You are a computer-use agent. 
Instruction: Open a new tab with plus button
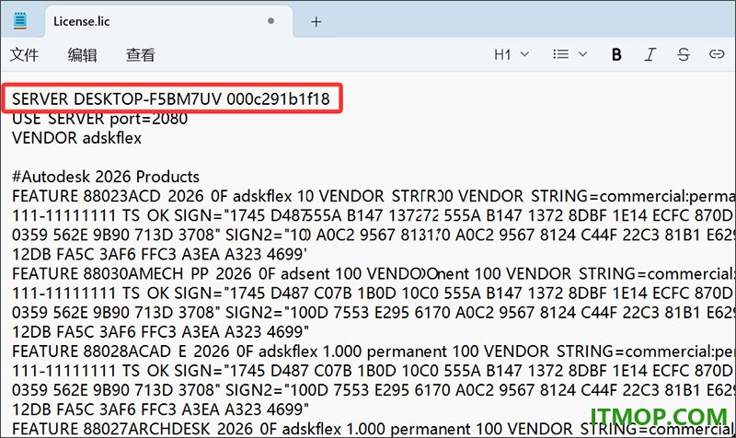pos(316,21)
